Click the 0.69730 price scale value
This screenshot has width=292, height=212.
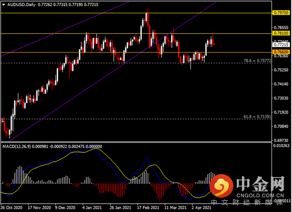(x=281, y=140)
